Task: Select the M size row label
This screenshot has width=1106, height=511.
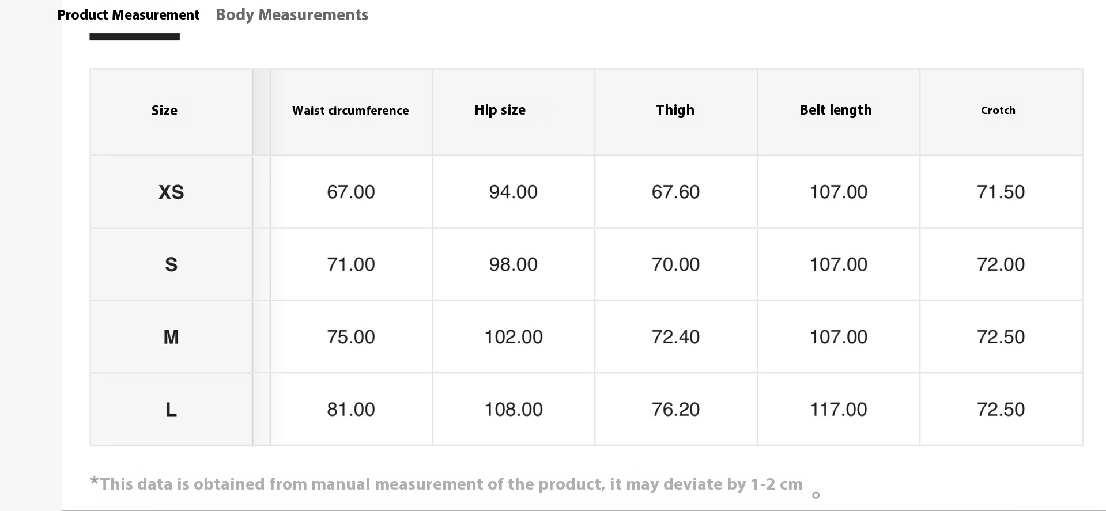Action: point(171,337)
